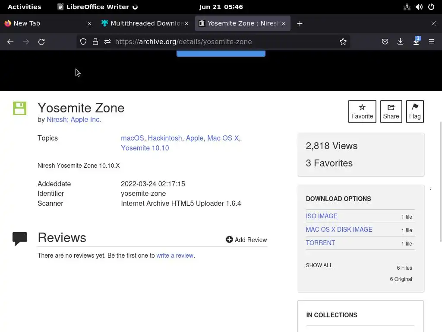Show all download files

coord(319,265)
